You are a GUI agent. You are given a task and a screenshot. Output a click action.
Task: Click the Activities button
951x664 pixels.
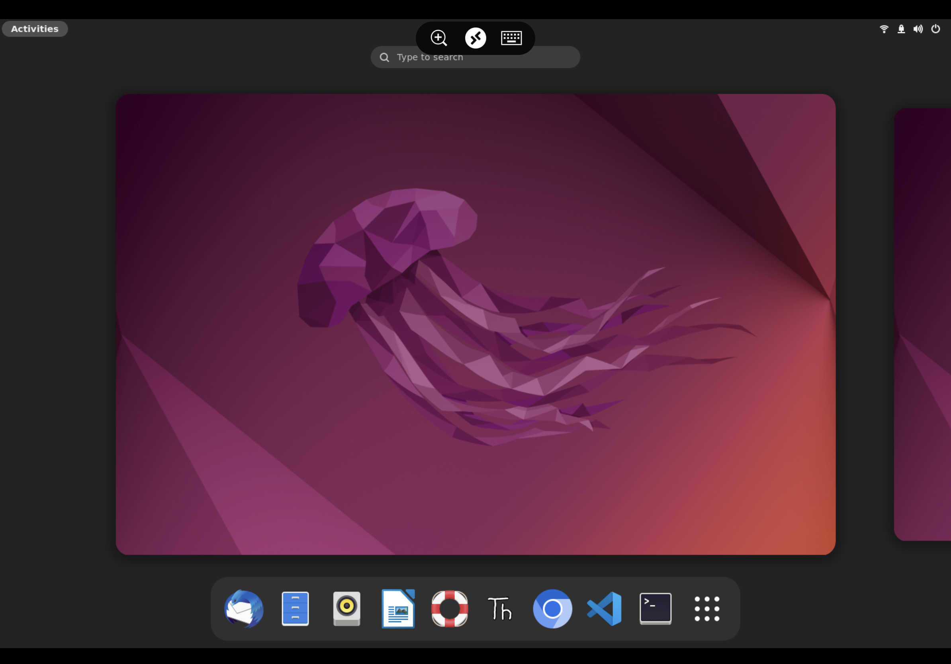pos(35,29)
